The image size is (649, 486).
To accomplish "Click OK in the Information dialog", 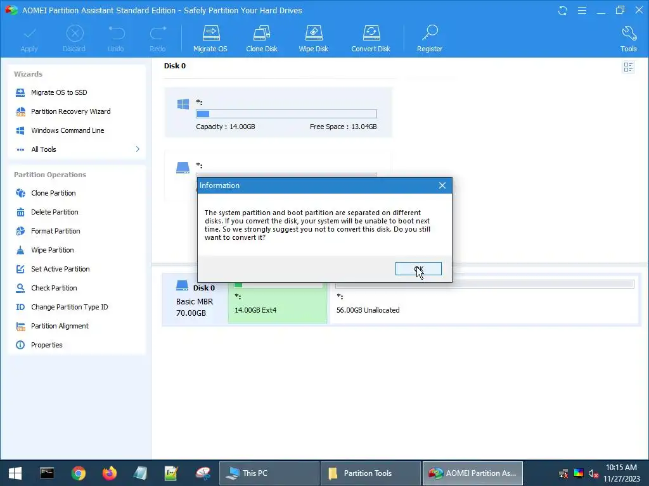I will (x=418, y=268).
